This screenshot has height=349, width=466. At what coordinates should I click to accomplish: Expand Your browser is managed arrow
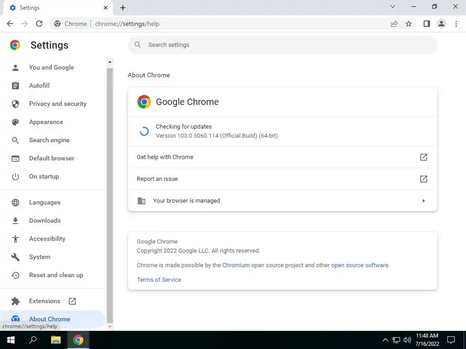coord(424,201)
